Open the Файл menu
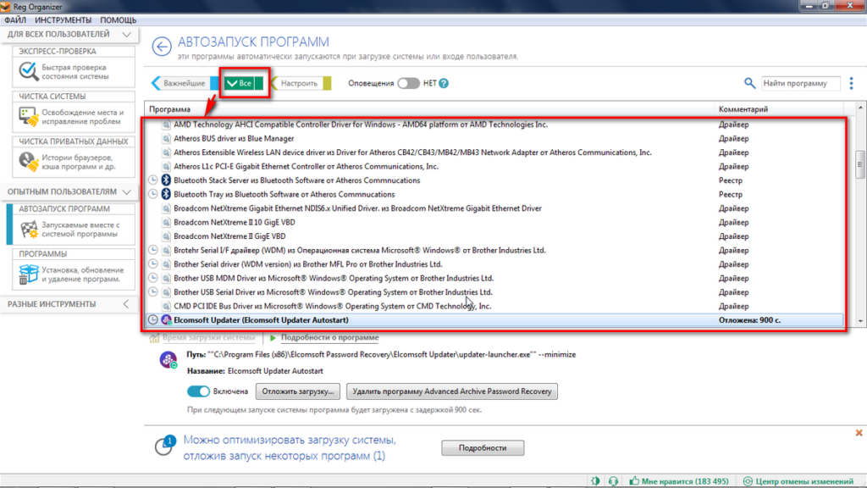The image size is (867, 488). pyautogui.click(x=15, y=20)
